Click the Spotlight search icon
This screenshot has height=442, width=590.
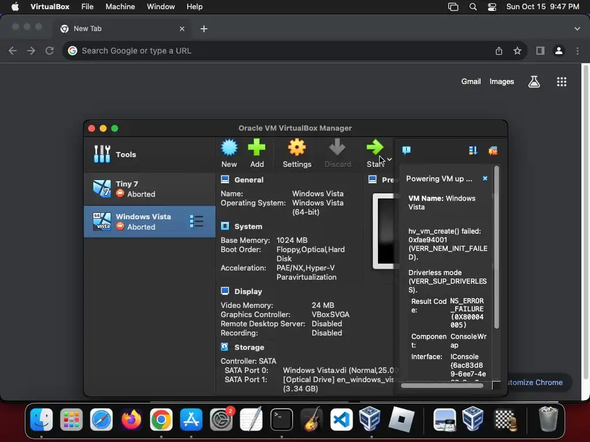473,7
